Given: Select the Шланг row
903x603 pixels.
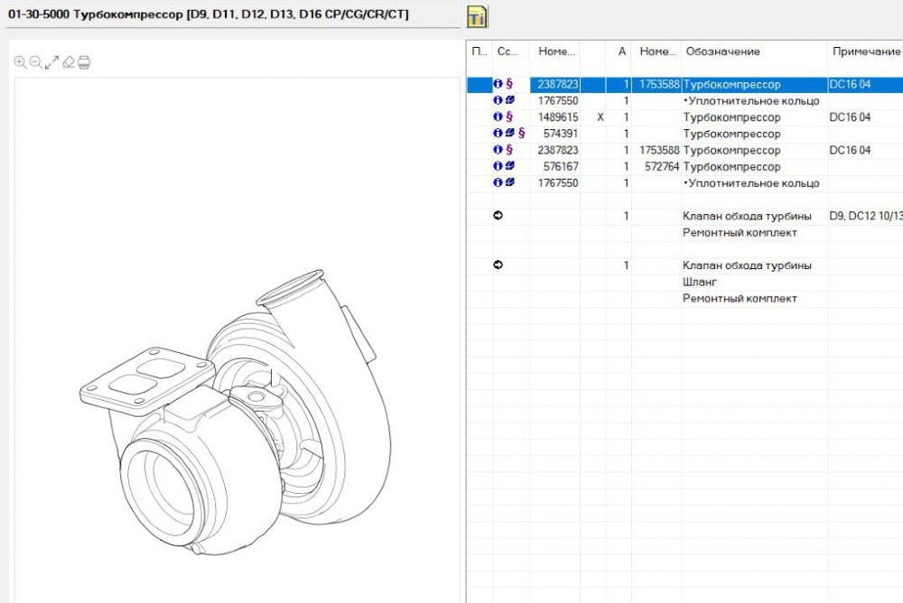Looking at the screenshot, I should point(700,282).
